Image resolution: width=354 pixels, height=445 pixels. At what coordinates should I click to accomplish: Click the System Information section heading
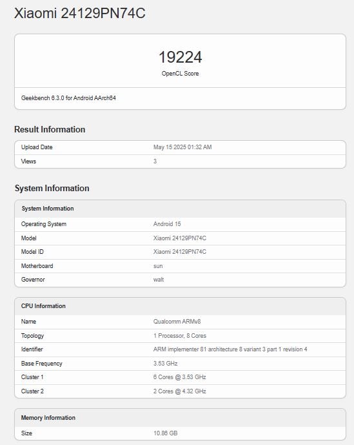[x=52, y=188]
